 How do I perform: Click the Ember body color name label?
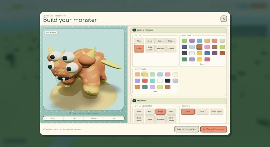point(202,64)
